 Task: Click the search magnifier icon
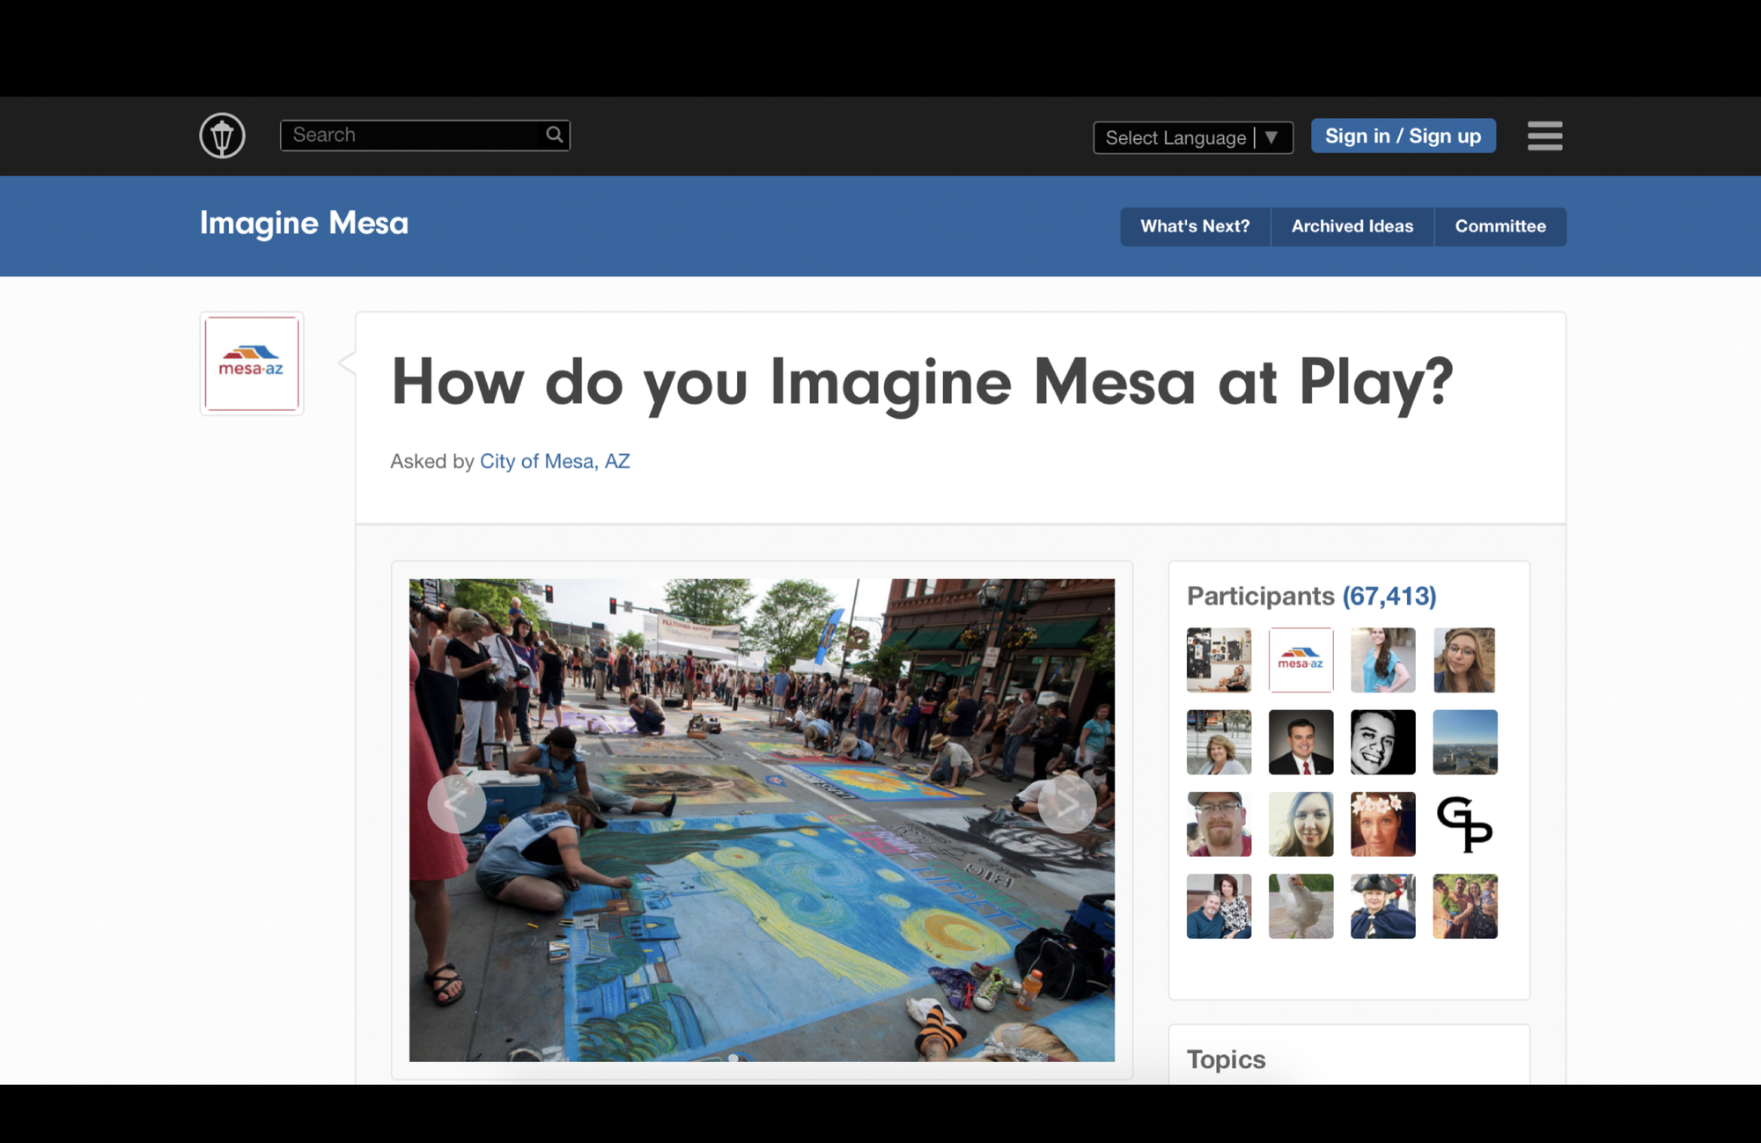554,135
